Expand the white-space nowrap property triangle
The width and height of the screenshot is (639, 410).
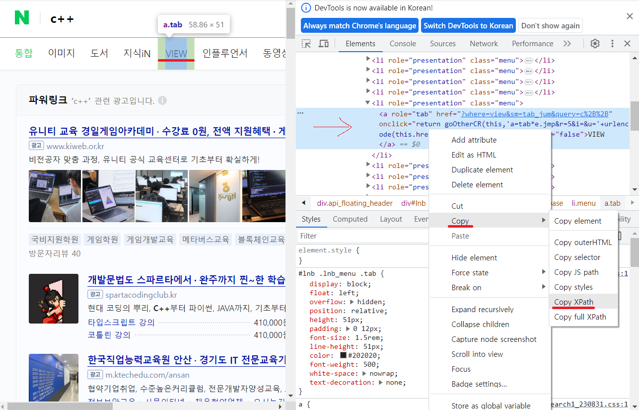(365, 374)
